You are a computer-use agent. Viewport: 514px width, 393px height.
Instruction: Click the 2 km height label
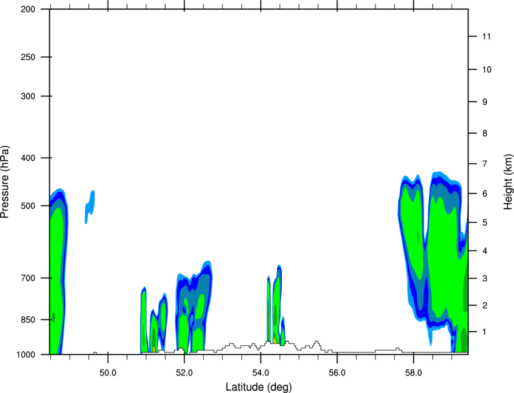[x=485, y=305]
